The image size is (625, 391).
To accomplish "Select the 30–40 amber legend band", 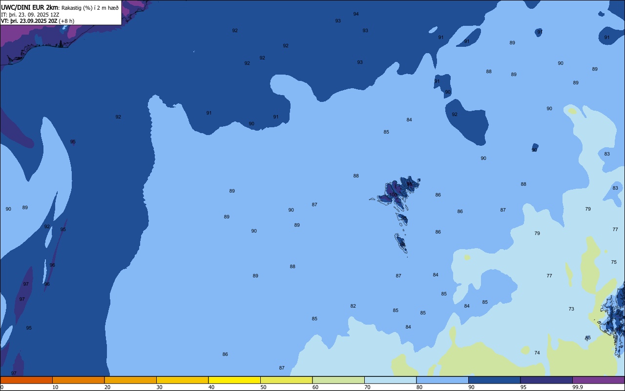I will click(x=182, y=380).
